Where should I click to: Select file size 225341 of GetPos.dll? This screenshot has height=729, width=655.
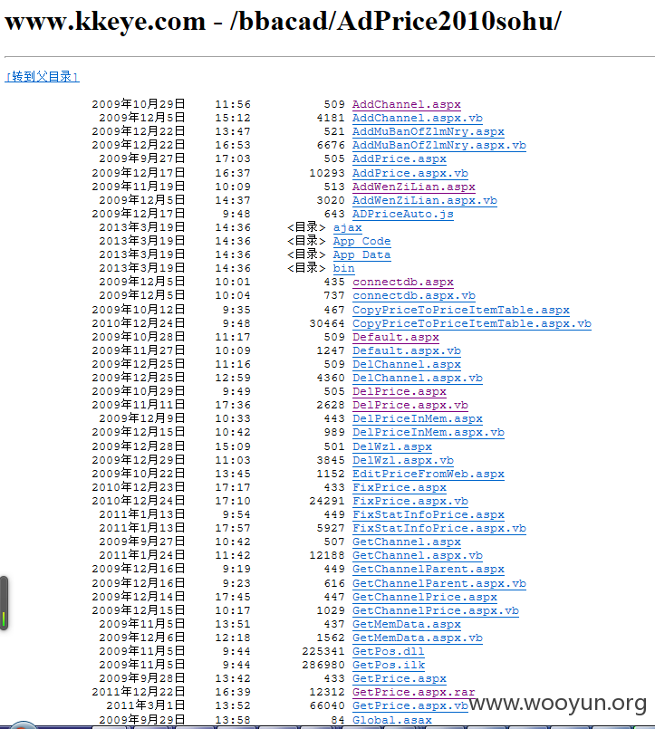323,651
